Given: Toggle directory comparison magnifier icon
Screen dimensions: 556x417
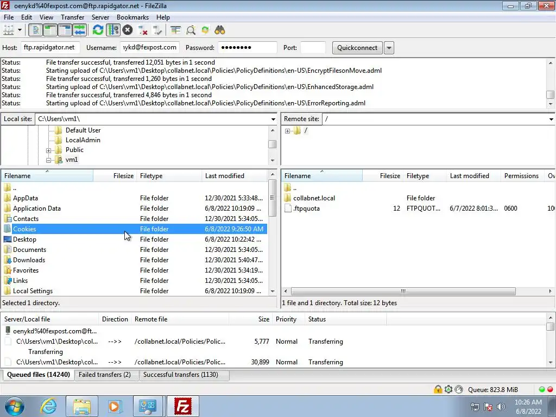Looking at the screenshot, I should pyautogui.click(x=191, y=30).
